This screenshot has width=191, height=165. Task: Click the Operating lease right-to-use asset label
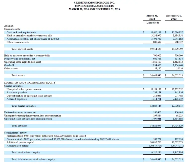click(x=22, y=62)
